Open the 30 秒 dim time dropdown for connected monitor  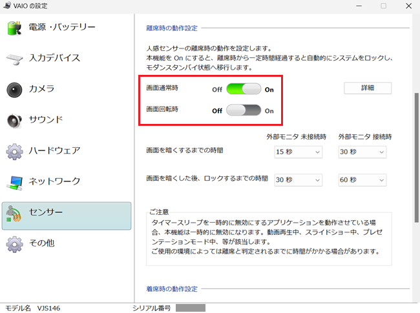pos(362,152)
